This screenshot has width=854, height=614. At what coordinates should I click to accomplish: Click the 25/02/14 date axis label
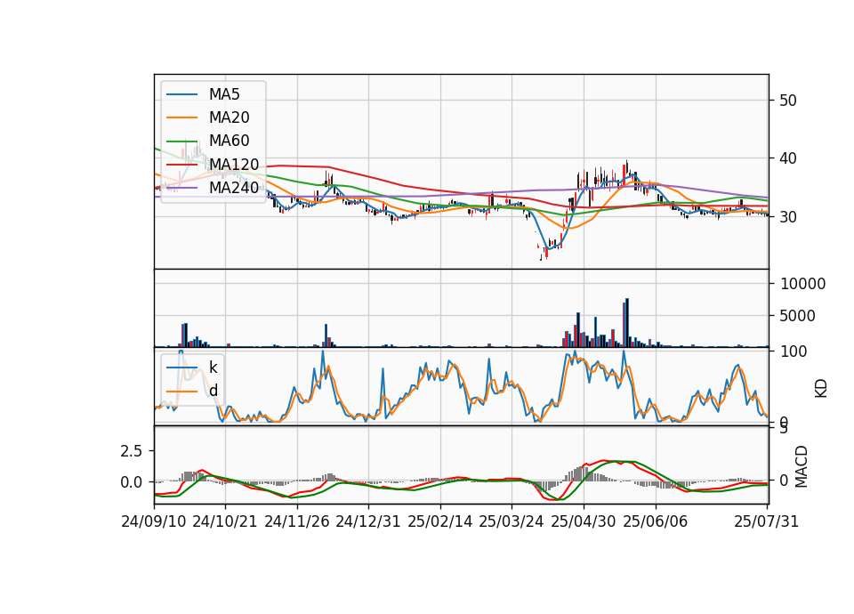click(x=440, y=521)
